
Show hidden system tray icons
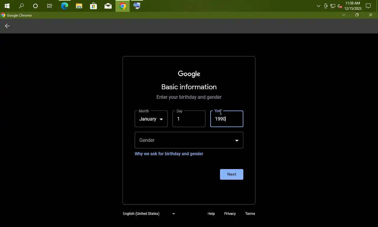318,6
